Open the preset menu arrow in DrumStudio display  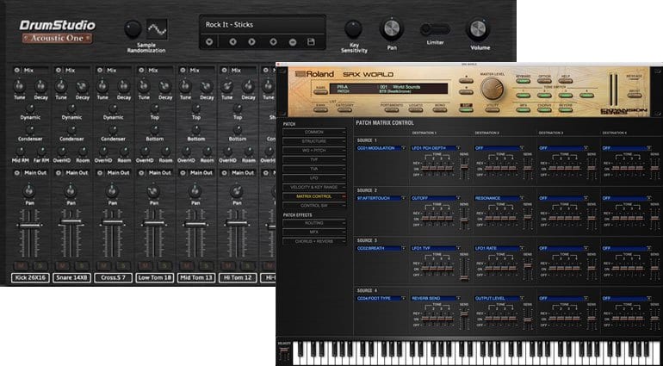click(209, 42)
